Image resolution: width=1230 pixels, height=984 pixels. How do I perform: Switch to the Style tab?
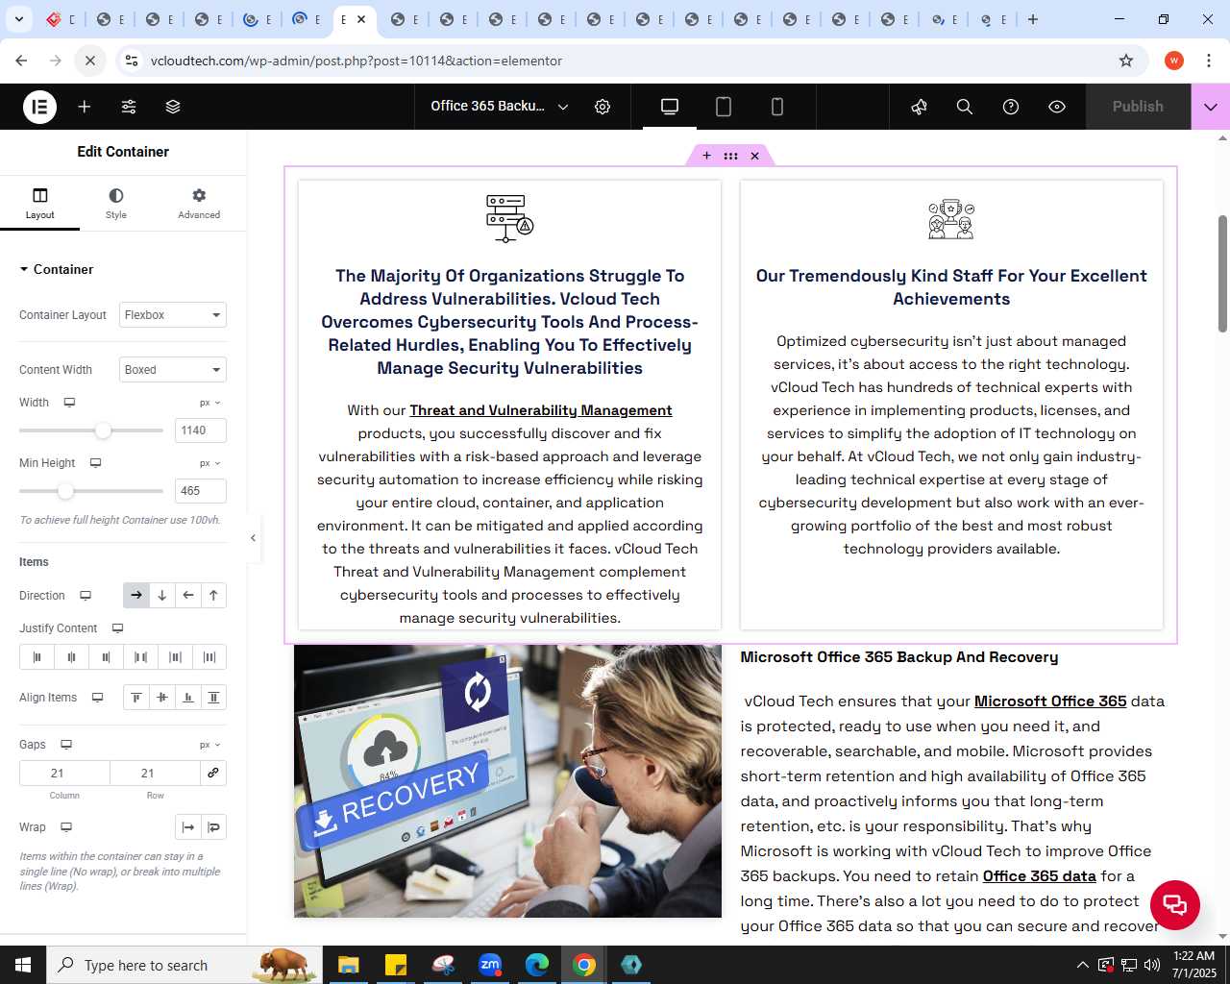tap(116, 204)
